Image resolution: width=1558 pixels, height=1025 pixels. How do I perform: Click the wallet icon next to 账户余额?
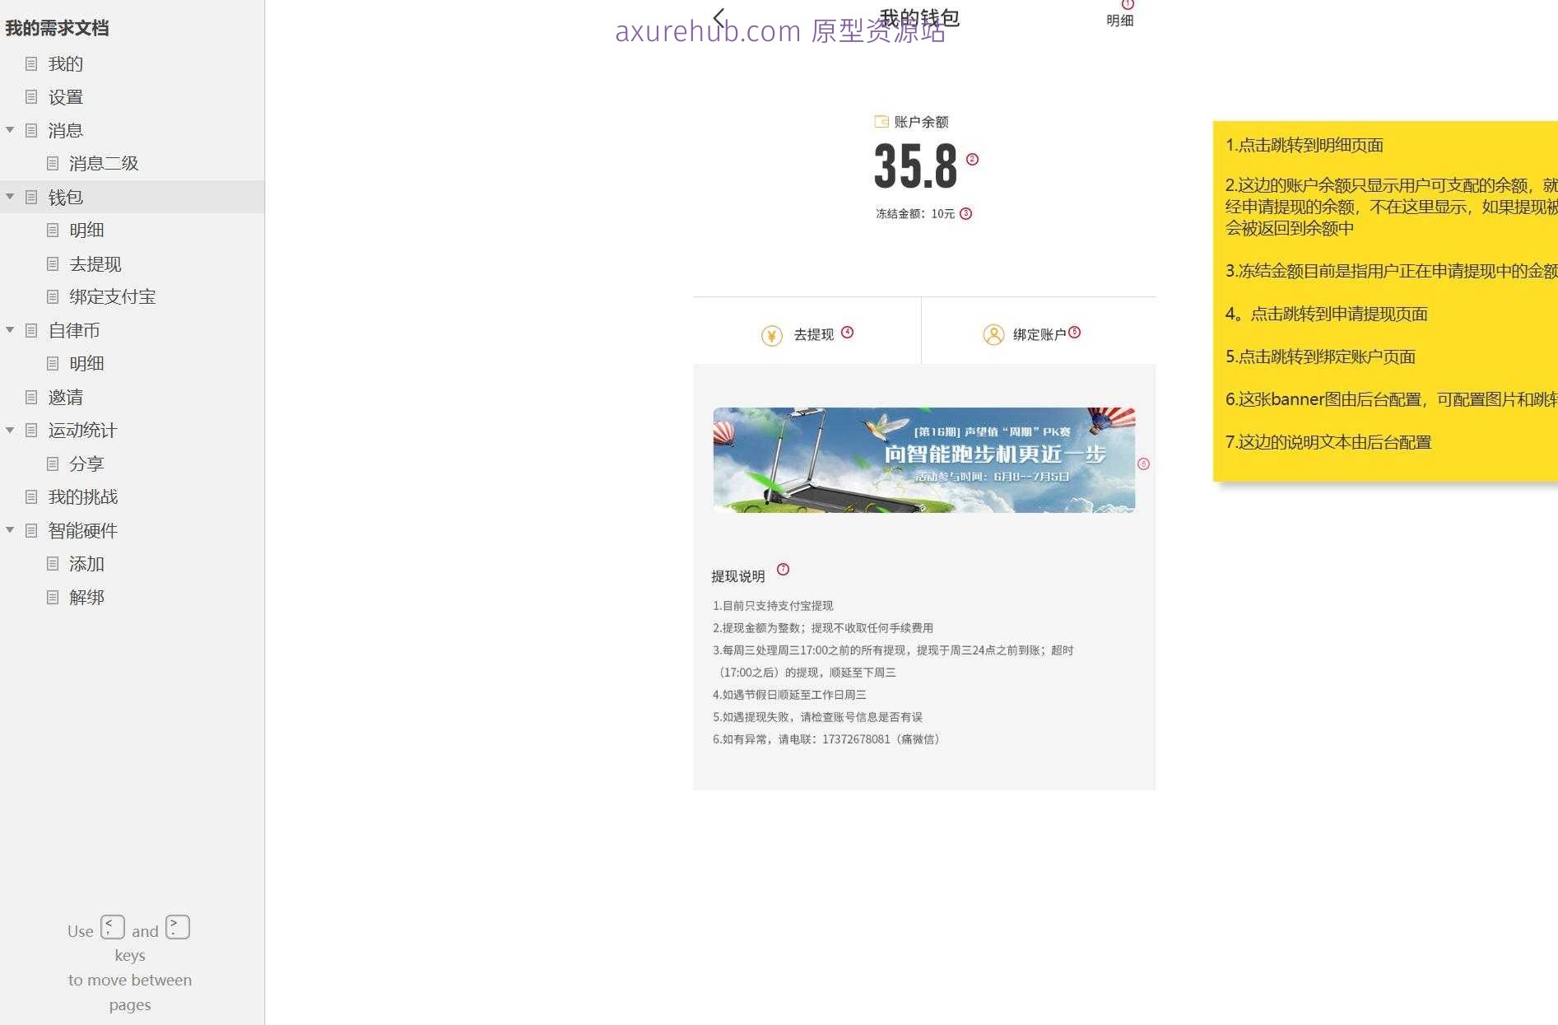[x=881, y=121]
